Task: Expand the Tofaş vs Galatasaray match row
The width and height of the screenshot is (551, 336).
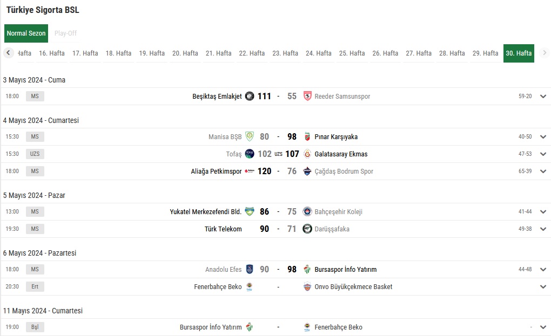Action: 543,154
